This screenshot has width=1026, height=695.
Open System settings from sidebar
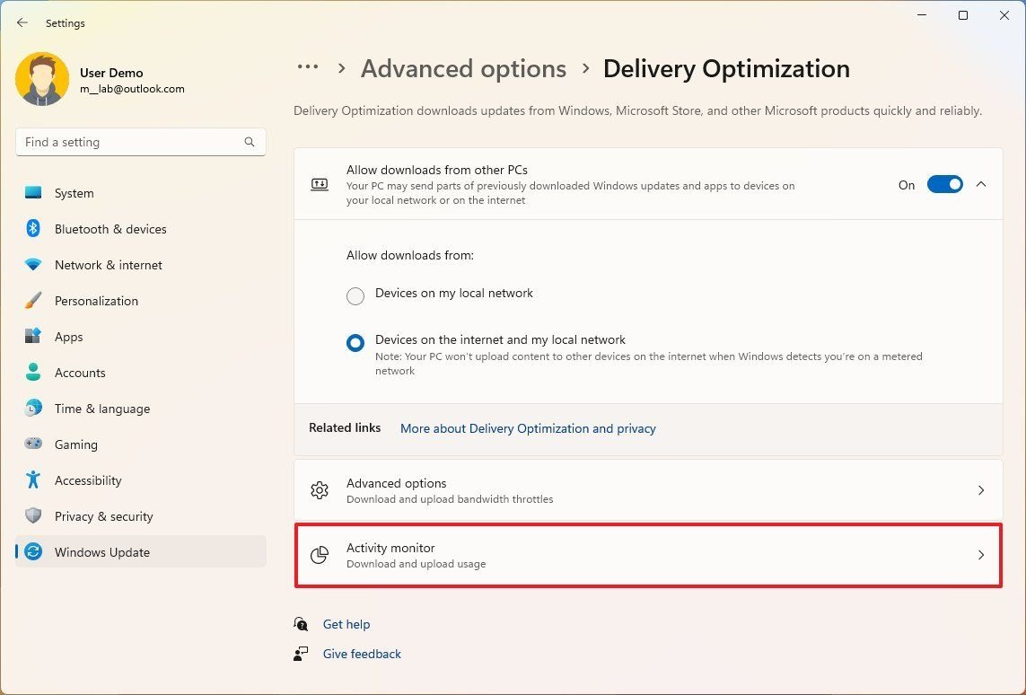click(141, 193)
